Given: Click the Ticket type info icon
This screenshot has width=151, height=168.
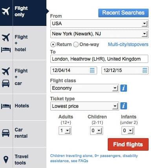Looking at the screenshot, I should coord(123,106).
